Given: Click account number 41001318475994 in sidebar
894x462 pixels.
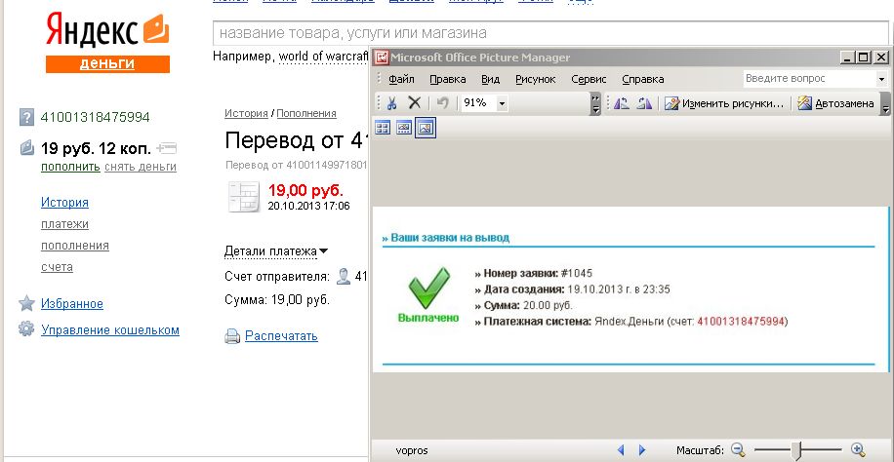Looking at the screenshot, I should click(96, 117).
